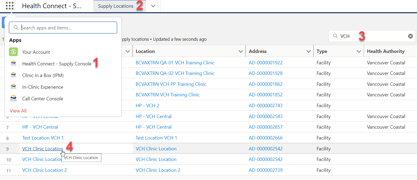Open the Location column header dropdown

point(241,51)
